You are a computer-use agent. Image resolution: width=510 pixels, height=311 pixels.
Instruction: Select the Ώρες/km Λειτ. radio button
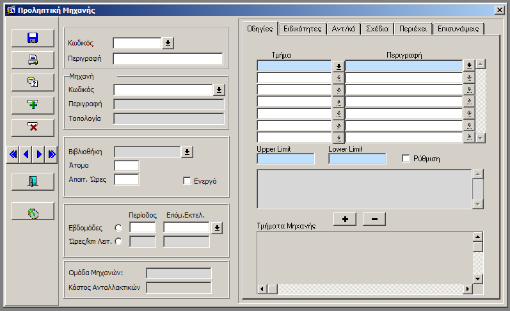tap(118, 241)
